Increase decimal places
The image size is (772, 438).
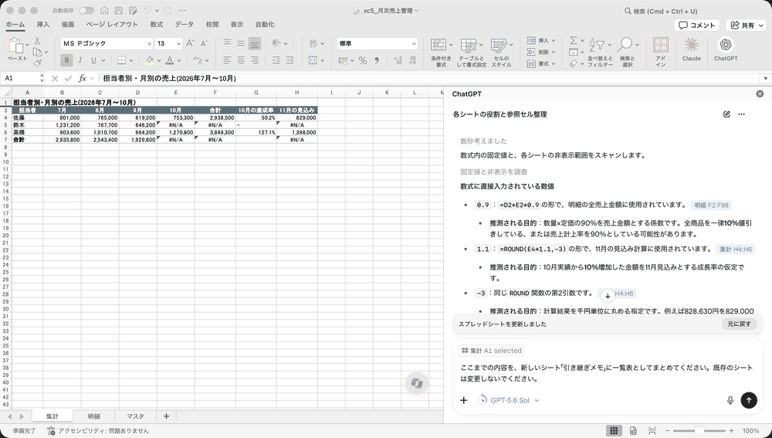(398, 60)
